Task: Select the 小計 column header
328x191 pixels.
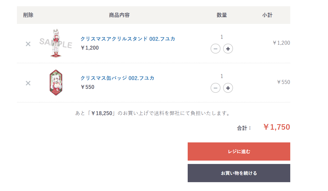Action: click(267, 15)
